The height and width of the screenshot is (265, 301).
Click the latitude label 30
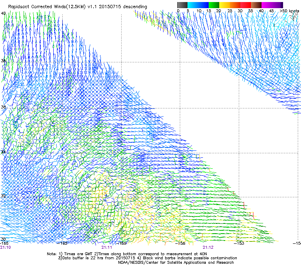(3, 239)
